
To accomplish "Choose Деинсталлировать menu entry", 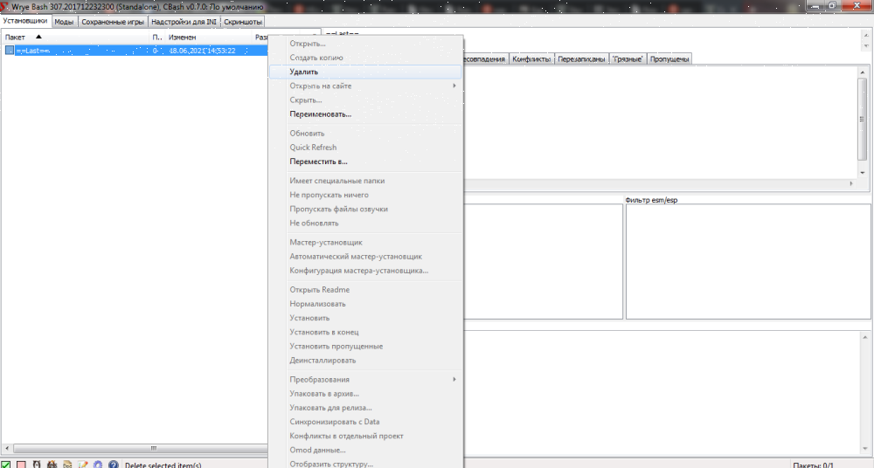I will click(365, 361).
